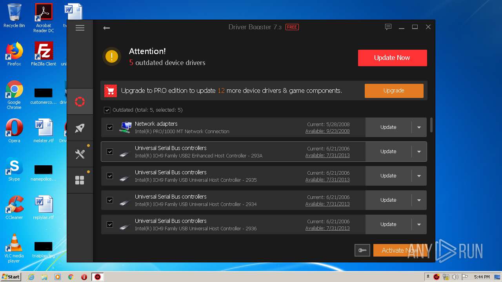Uncheck checkbox for Host Controller 2935
The height and width of the screenshot is (282, 502).
(x=110, y=176)
